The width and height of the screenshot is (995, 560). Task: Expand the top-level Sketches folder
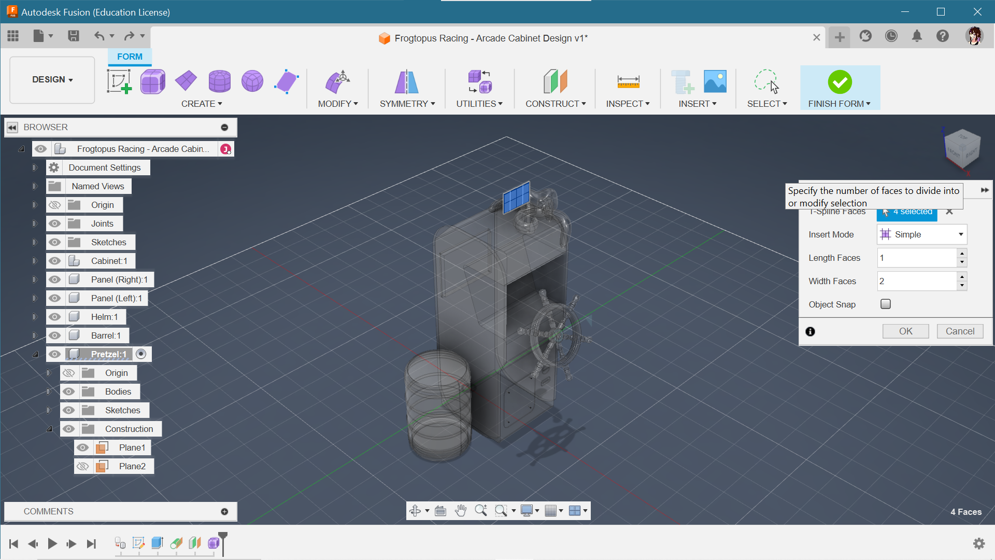click(35, 242)
